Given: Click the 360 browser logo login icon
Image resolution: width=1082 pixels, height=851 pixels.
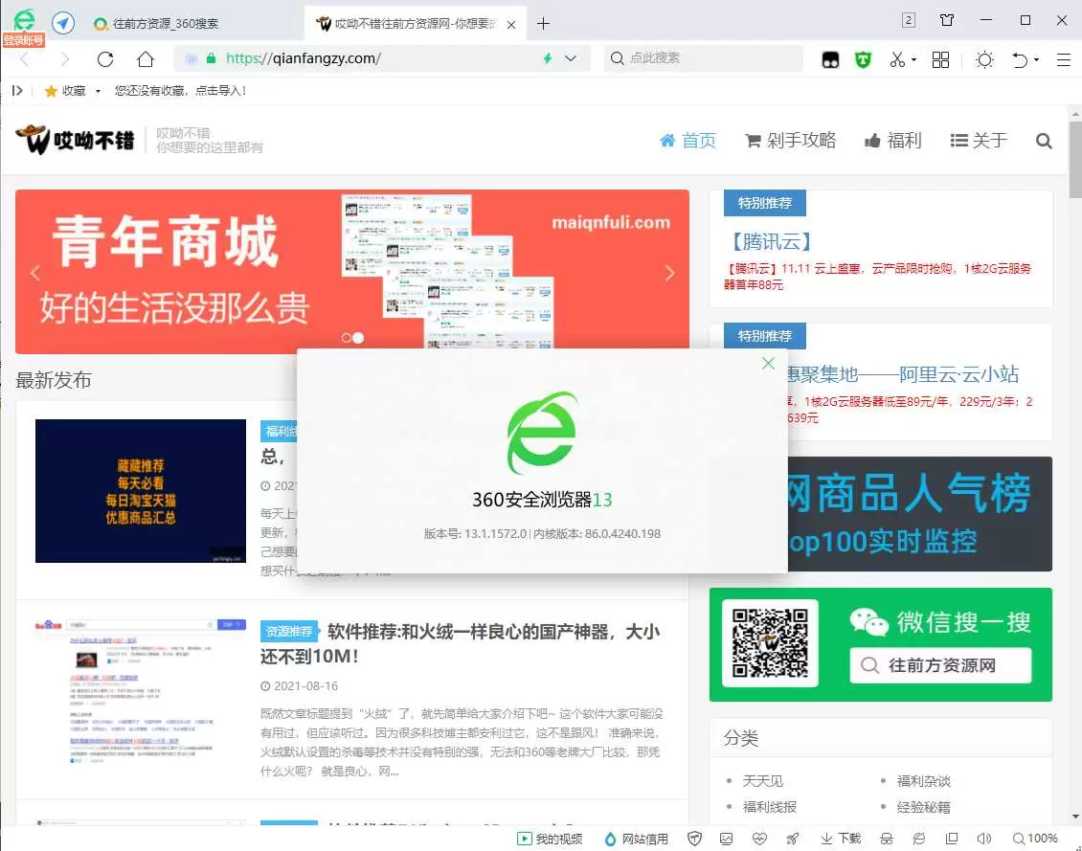Looking at the screenshot, I should (x=24, y=22).
